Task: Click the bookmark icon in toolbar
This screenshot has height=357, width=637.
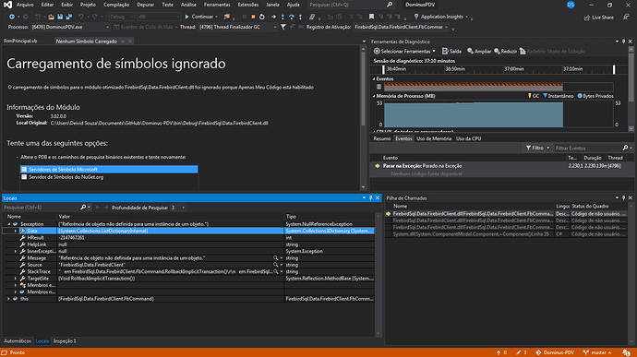Action: pyautogui.click(x=371, y=17)
